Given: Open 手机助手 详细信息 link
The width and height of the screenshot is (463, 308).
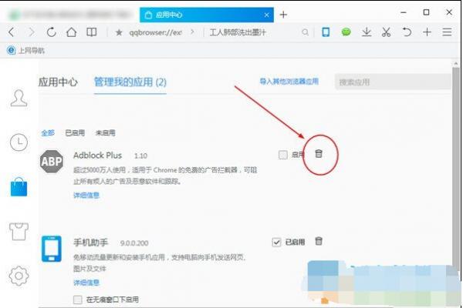Looking at the screenshot, I should 86,283.
